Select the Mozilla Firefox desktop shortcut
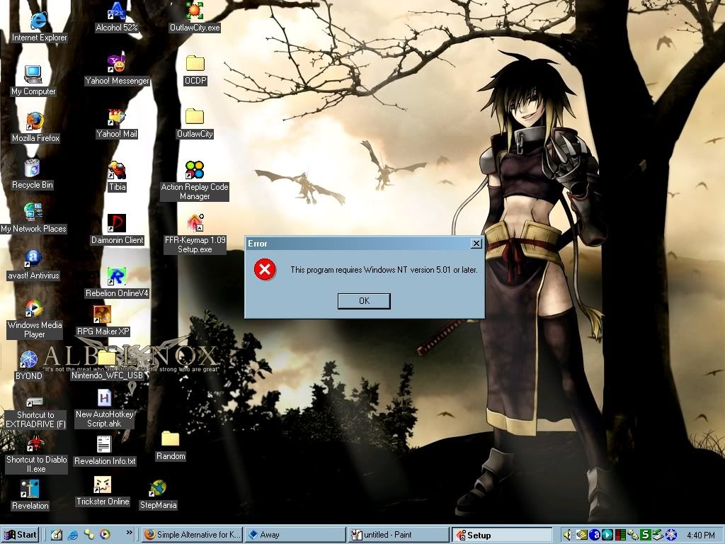This screenshot has height=544, width=725. [x=35, y=121]
